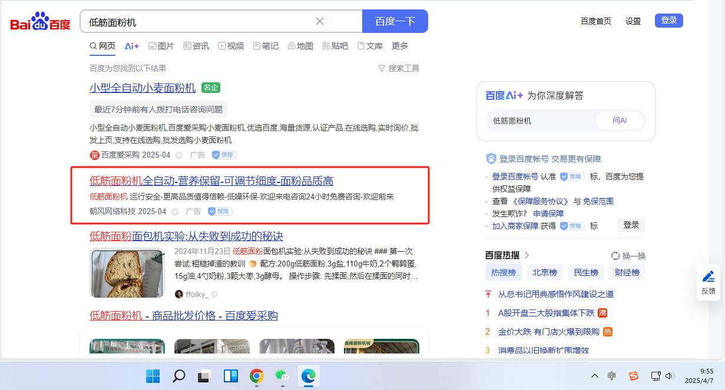The height and width of the screenshot is (390, 725).
Task: Open dropdown arrow beside ffolky_
Action: [x=214, y=294]
